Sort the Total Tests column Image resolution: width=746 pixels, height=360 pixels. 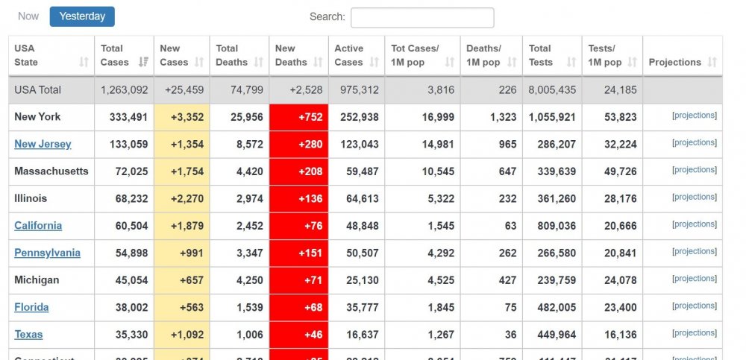point(571,63)
